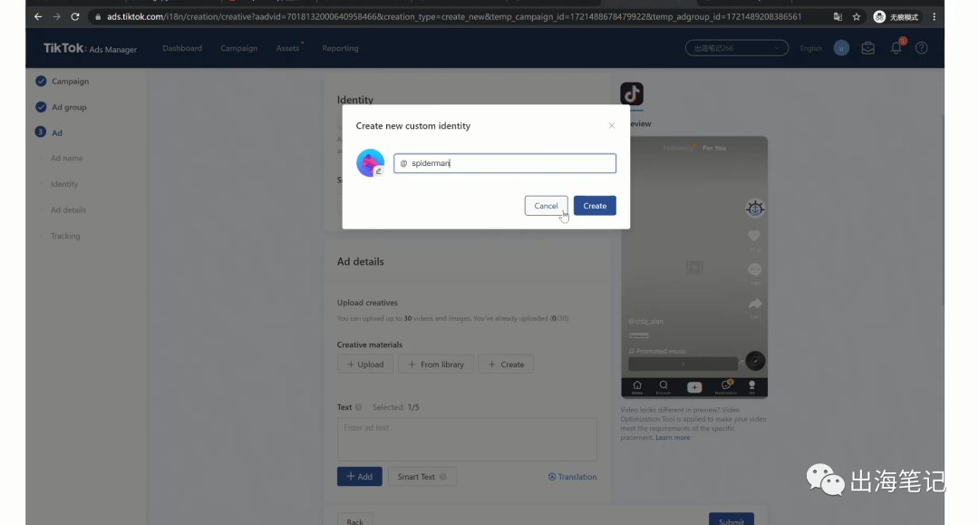Click the Me profile icon in preview bar
This screenshot has width=979, height=525.
coord(751,387)
